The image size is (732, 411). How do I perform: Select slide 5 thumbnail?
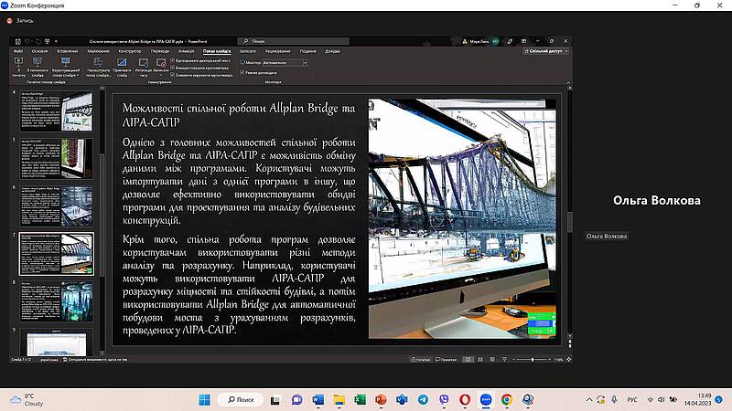[56, 158]
